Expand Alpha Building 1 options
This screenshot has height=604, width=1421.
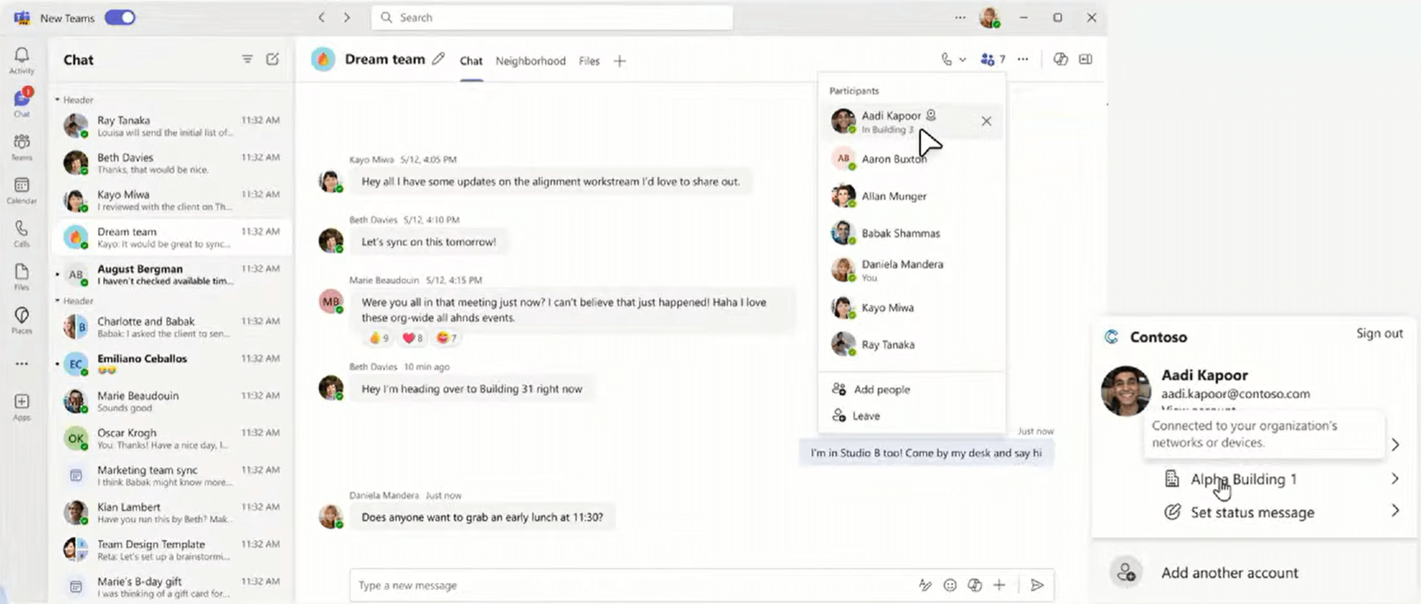click(x=1396, y=479)
